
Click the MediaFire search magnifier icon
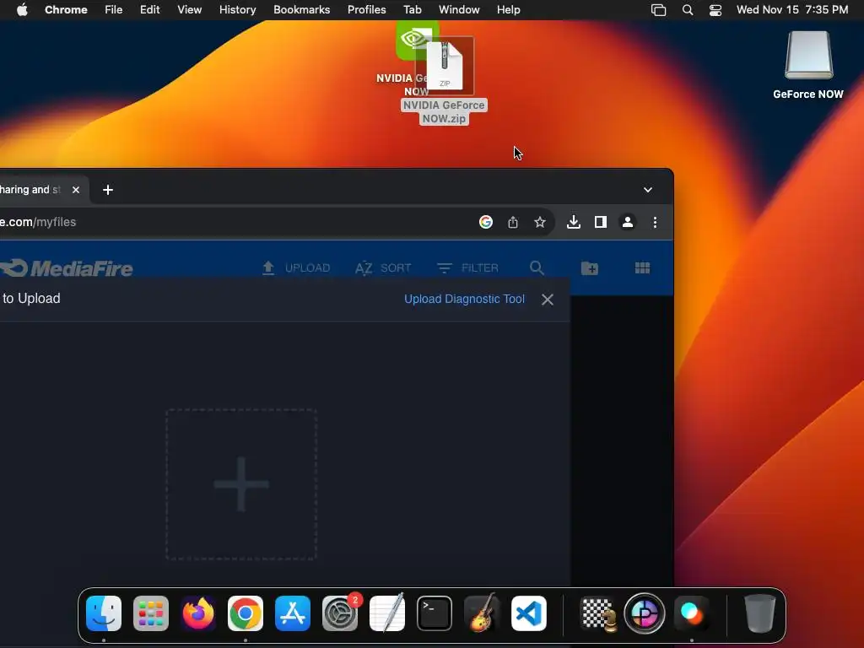537,267
